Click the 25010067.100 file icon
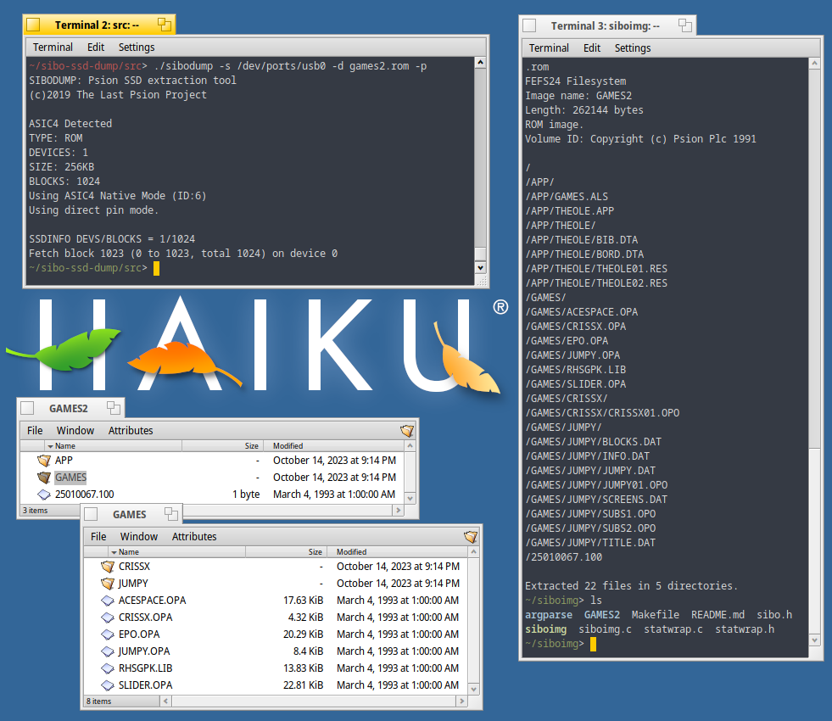Image resolution: width=832 pixels, height=721 pixels. click(44, 495)
